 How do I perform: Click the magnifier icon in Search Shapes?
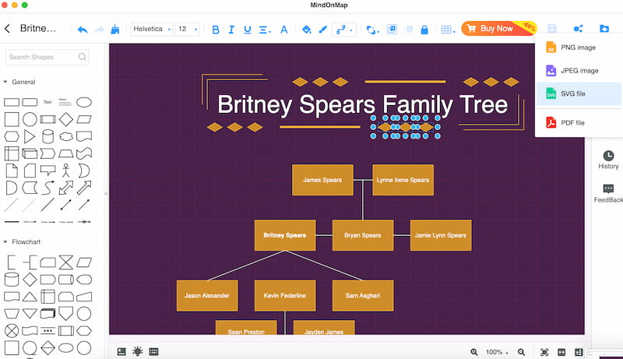[x=83, y=57]
